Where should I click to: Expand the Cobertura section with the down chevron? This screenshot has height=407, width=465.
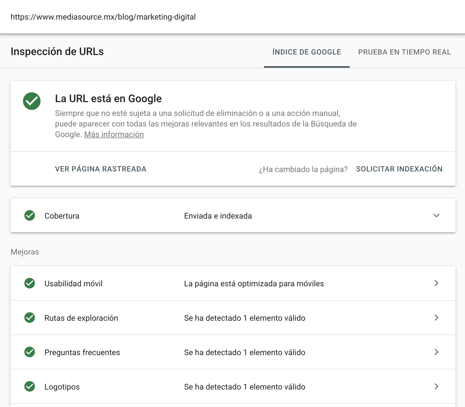pyautogui.click(x=436, y=216)
